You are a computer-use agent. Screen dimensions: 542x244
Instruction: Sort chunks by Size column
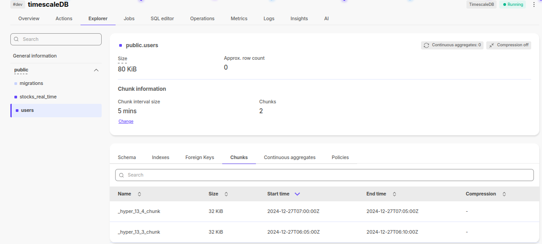click(226, 194)
